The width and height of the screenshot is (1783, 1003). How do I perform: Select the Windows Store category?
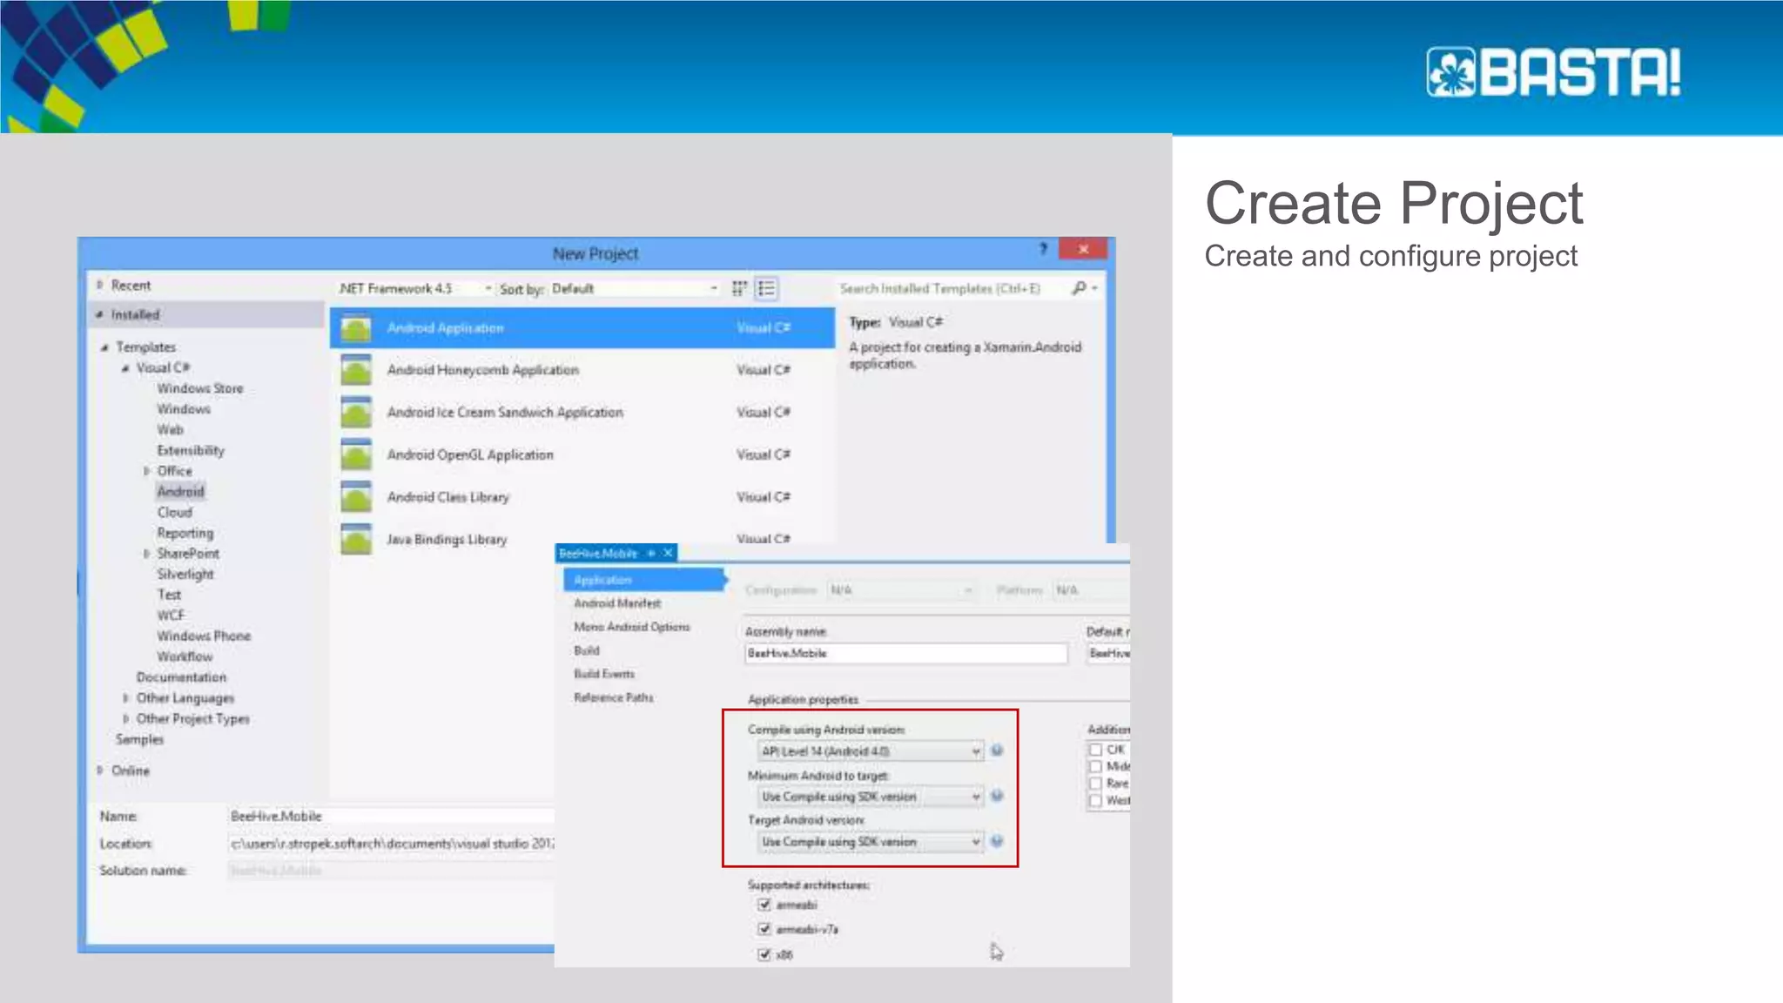coord(200,388)
